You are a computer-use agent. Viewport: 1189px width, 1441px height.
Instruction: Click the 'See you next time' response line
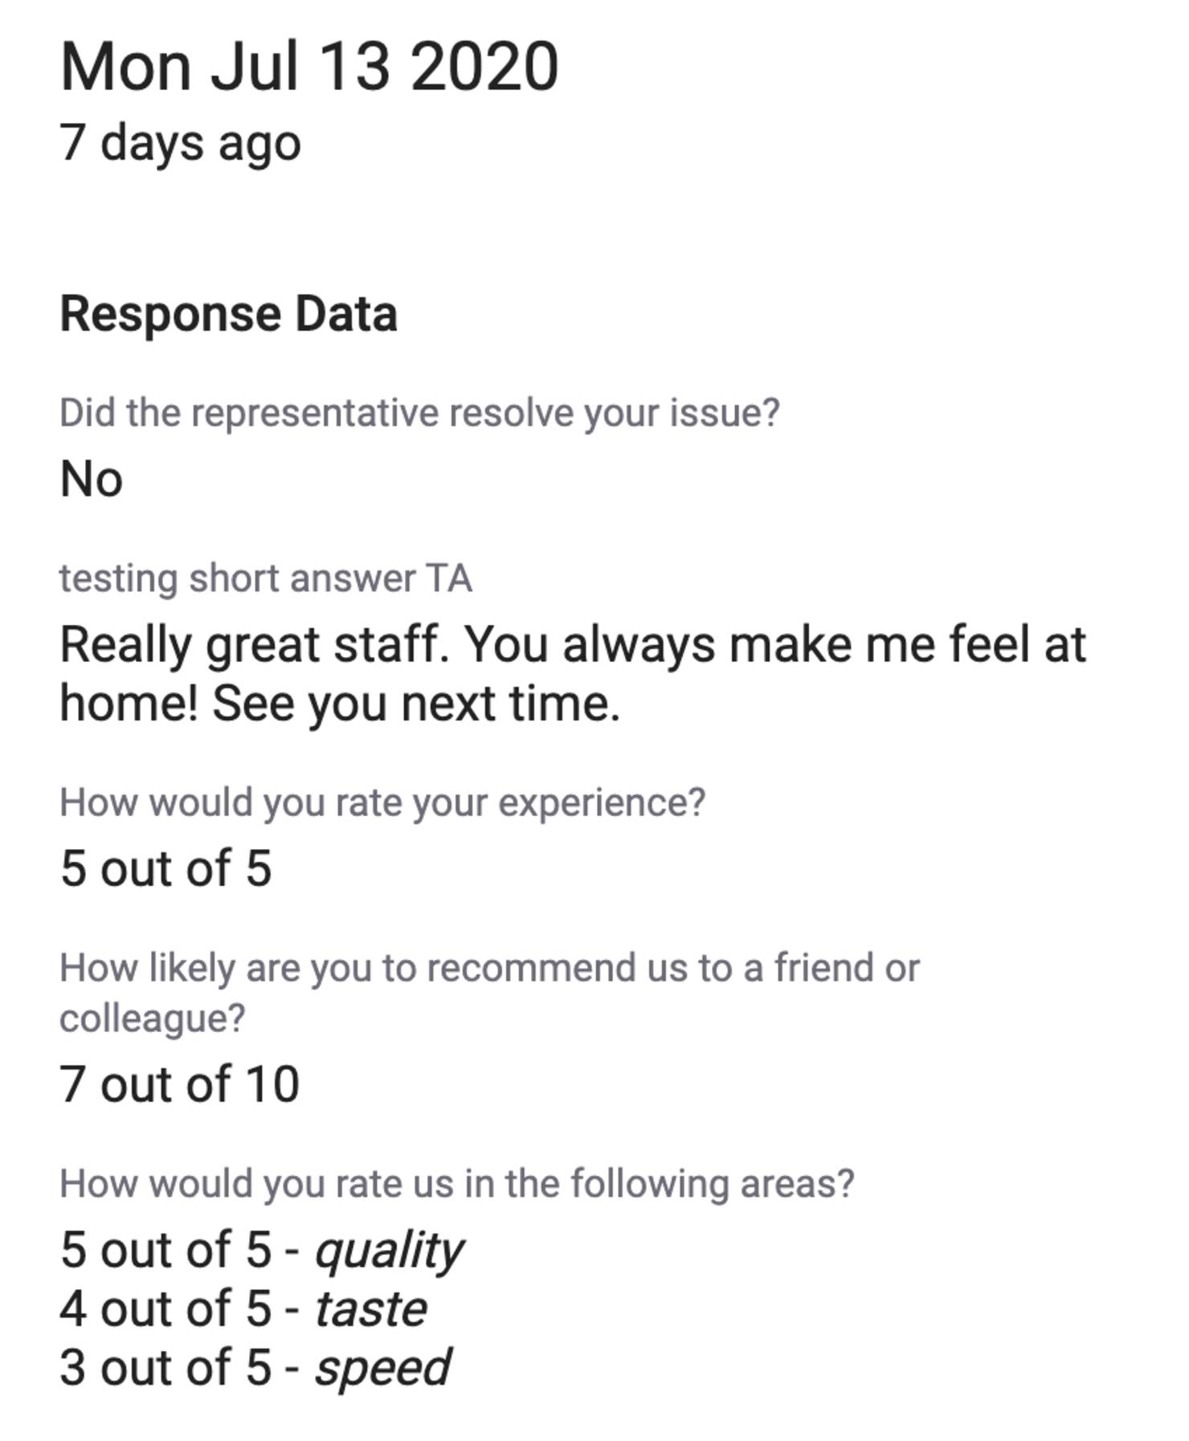416,704
